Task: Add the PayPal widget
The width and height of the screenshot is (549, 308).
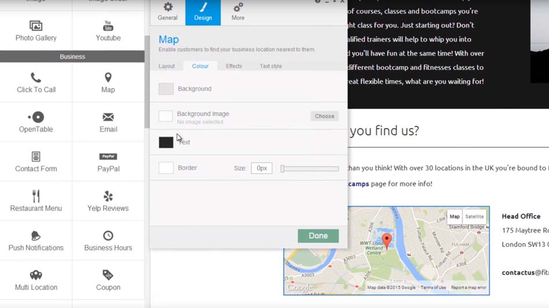Action: tap(108, 161)
